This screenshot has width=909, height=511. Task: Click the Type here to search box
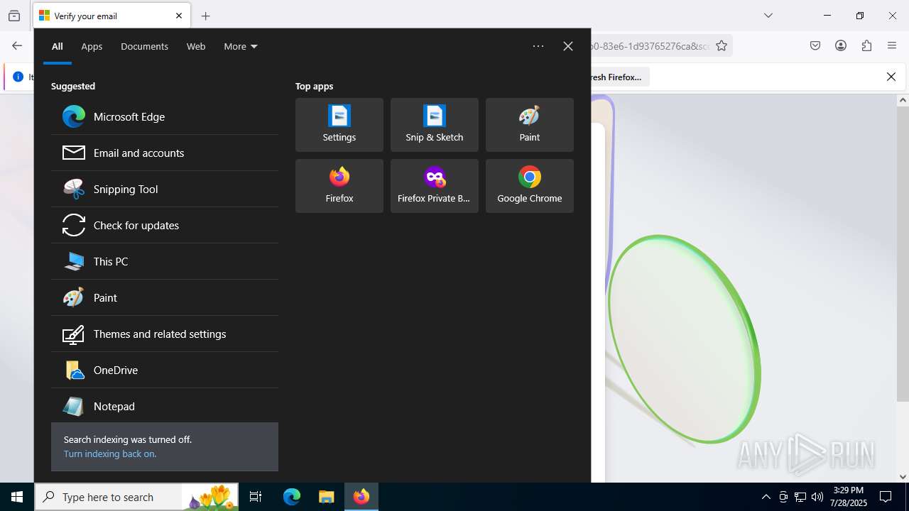click(136, 497)
